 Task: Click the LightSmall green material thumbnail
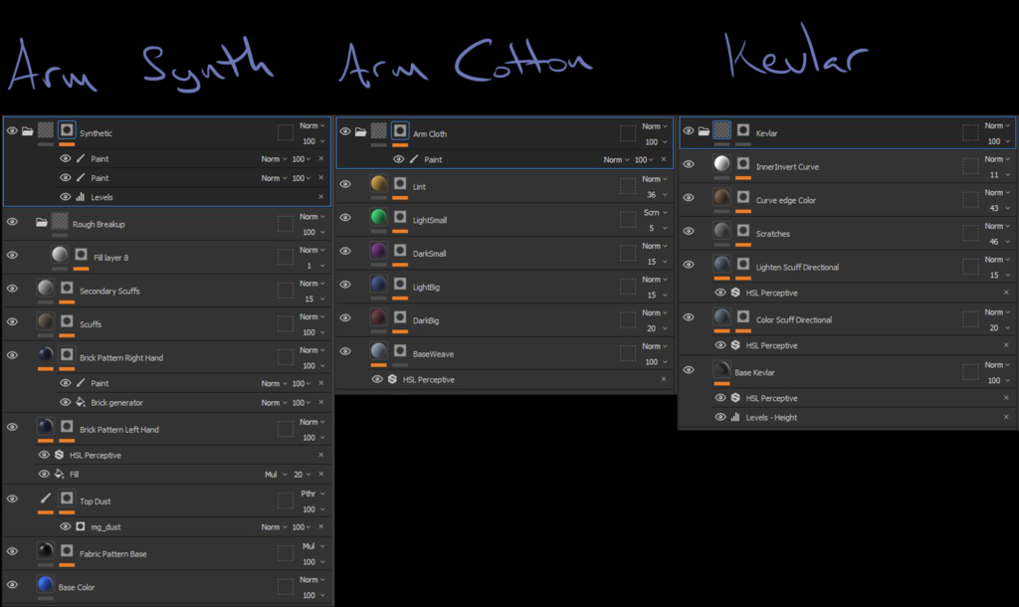(379, 217)
